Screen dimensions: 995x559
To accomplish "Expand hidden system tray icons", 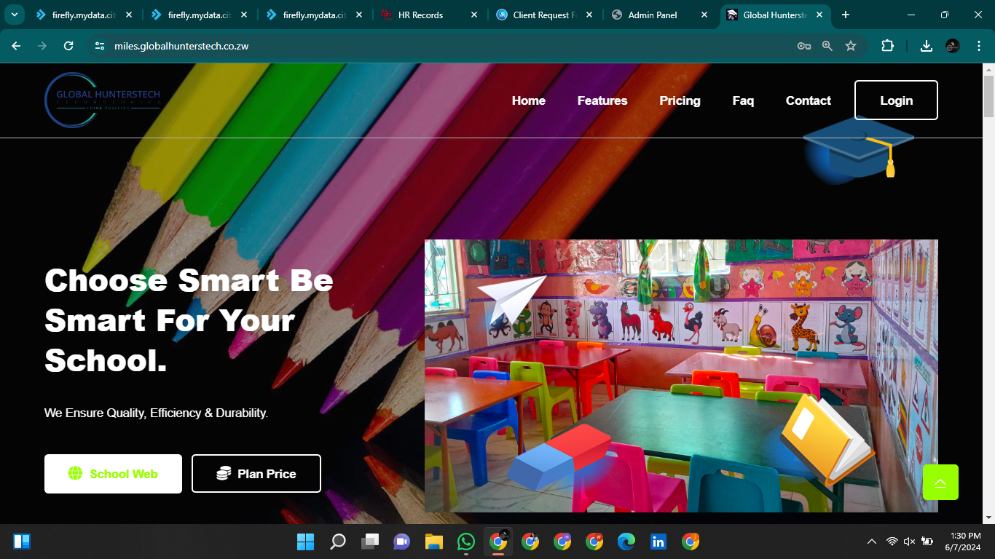I will pyautogui.click(x=871, y=542).
